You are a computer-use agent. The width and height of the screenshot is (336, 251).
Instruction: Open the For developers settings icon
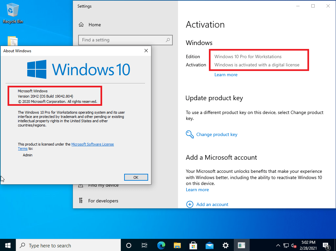click(81, 201)
